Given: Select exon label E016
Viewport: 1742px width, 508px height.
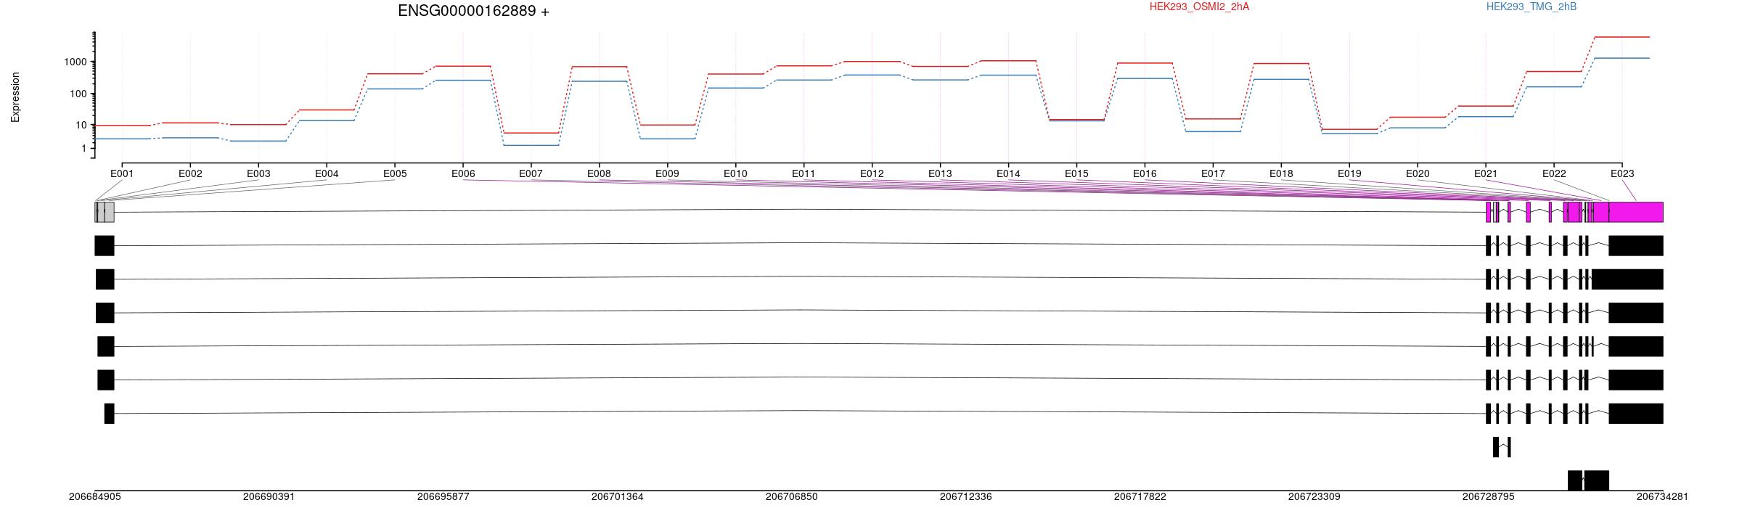Looking at the screenshot, I should coord(1145,174).
